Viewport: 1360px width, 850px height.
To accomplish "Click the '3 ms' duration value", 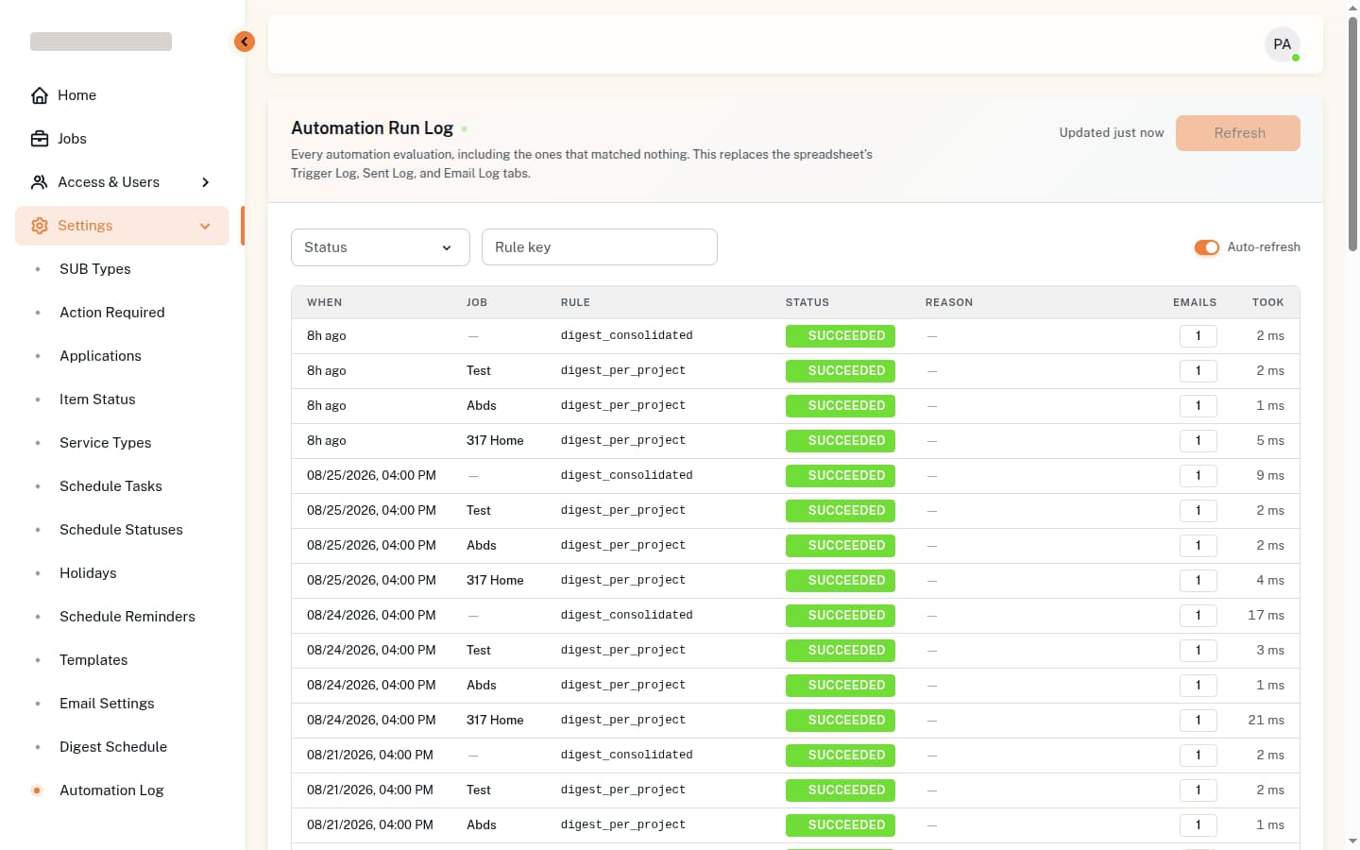I will (x=1270, y=651).
